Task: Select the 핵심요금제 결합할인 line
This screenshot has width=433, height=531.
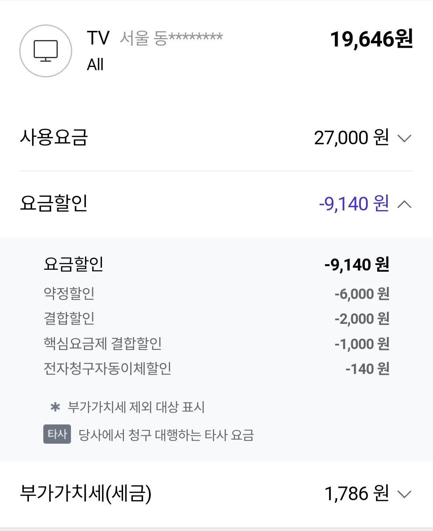Action: click(x=103, y=343)
